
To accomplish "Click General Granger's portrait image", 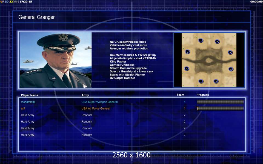I will tap(56, 60).
